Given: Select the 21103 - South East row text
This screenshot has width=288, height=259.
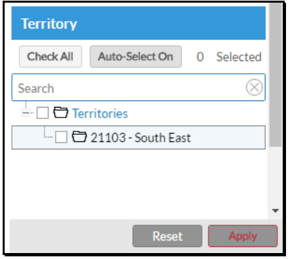Looking at the screenshot, I should coord(141,137).
